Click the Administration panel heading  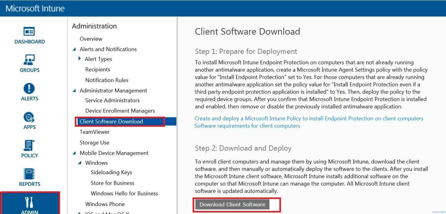[94, 26]
